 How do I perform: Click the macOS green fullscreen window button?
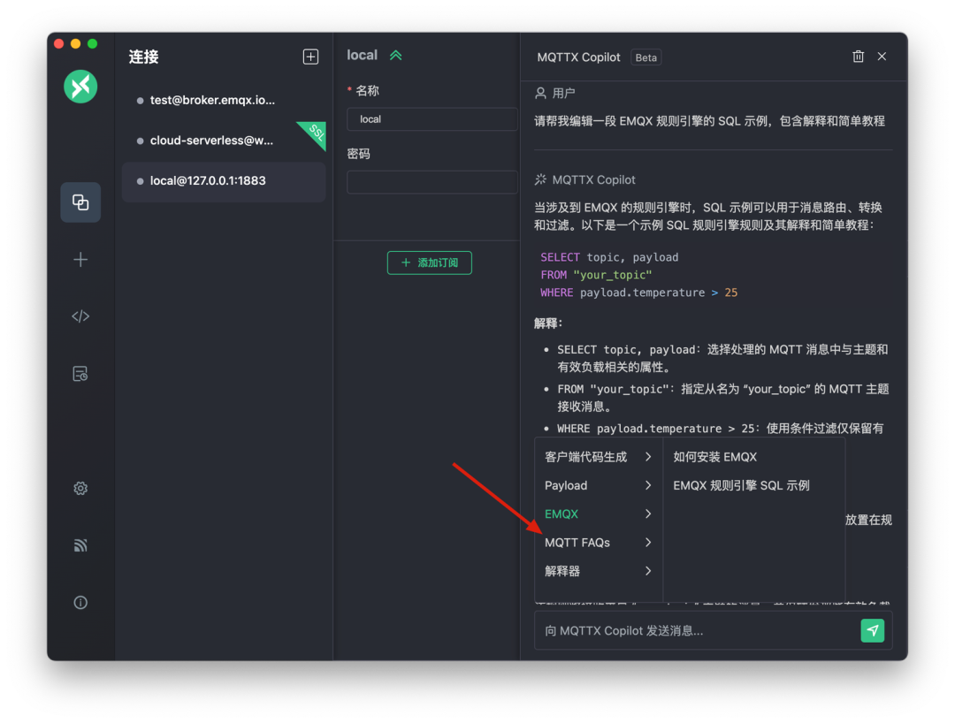pyautogui.click(x=93, y=44)
